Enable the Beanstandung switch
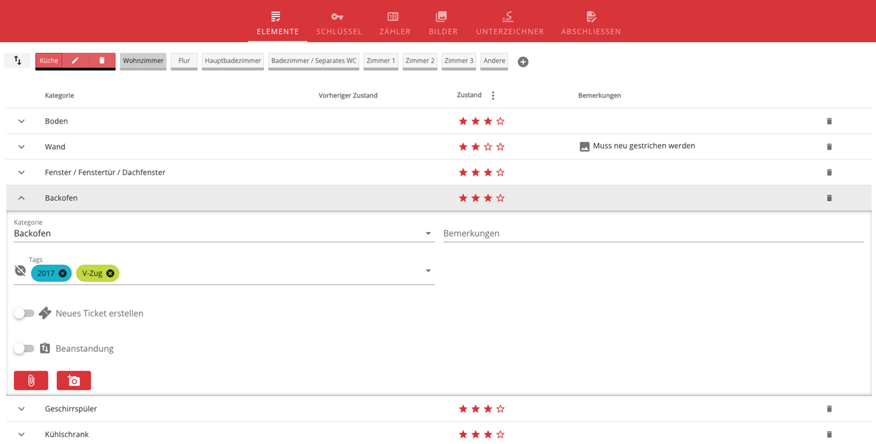876x444 pixels. tap(24, 349)
